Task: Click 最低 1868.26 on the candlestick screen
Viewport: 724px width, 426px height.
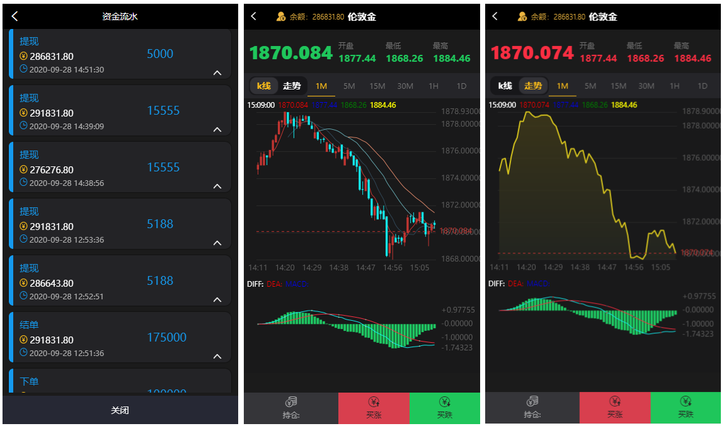Action: 405,52
